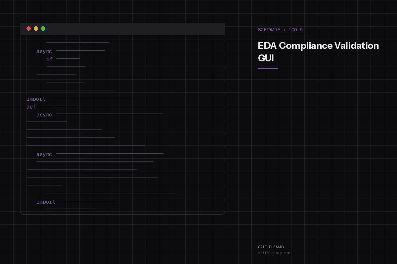Click the green traffic light button
The width and height of the screenshot is (397, 264).
point(43,29)
